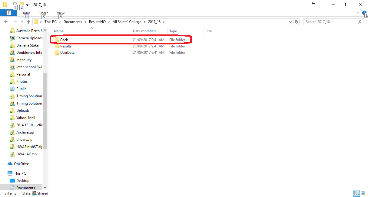The height and width of the screenshot is (197, 368).
Task: Open the Personal sidebar folder
Action: [20, 74]
